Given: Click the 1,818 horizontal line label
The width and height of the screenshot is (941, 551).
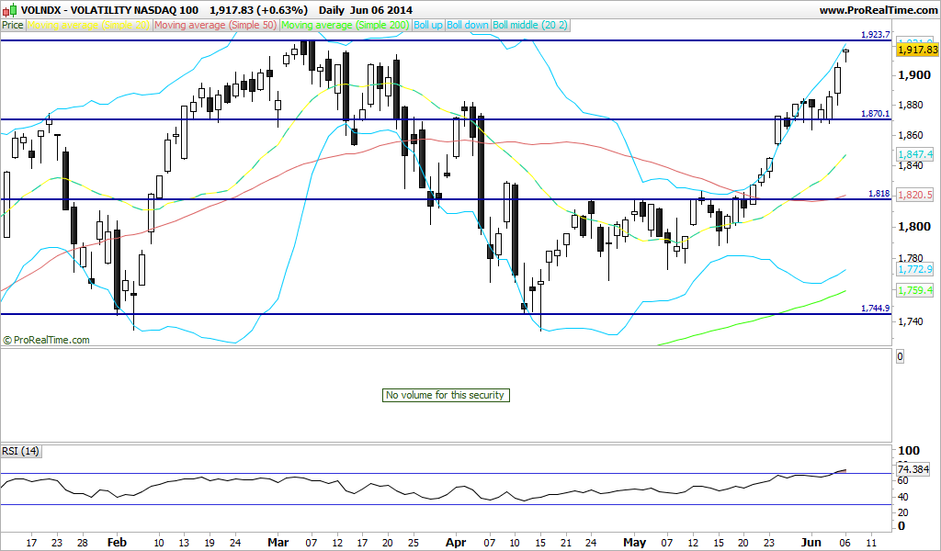Looking at the screenshot, I should tap(879, 194).
